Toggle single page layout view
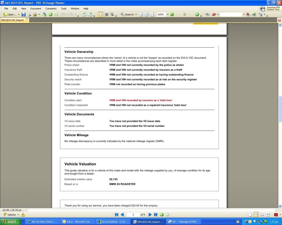 point(250,215)
